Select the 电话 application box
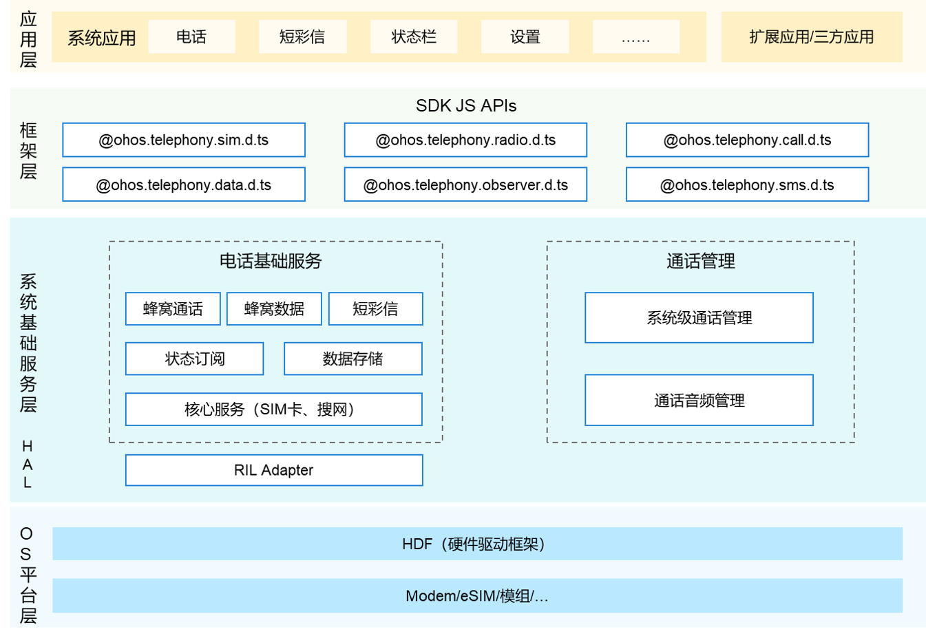926x636 pixels. (191, 36)
